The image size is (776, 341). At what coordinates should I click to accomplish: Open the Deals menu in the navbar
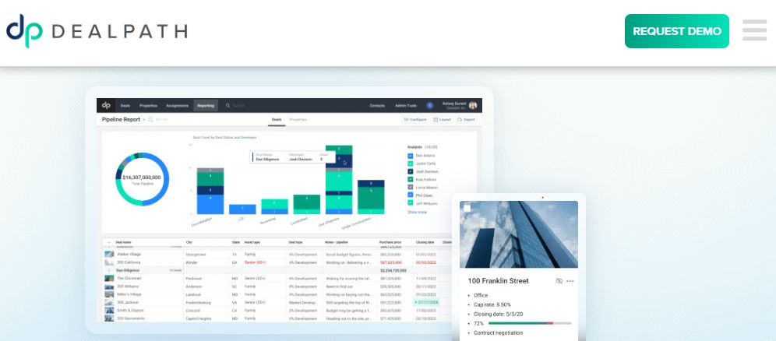[x=125, y=106]
